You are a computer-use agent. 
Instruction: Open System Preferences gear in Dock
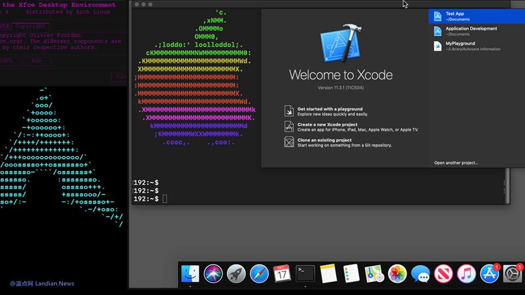[x=513, y=274]
